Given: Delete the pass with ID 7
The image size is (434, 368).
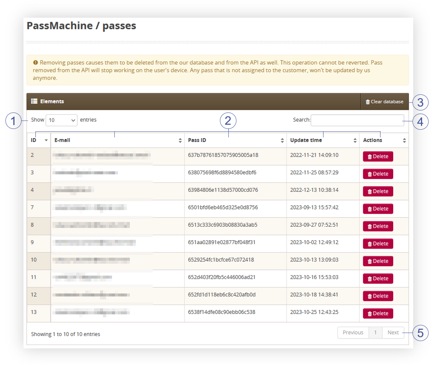Looking at the screenshot, I should (x=378, y=209).
